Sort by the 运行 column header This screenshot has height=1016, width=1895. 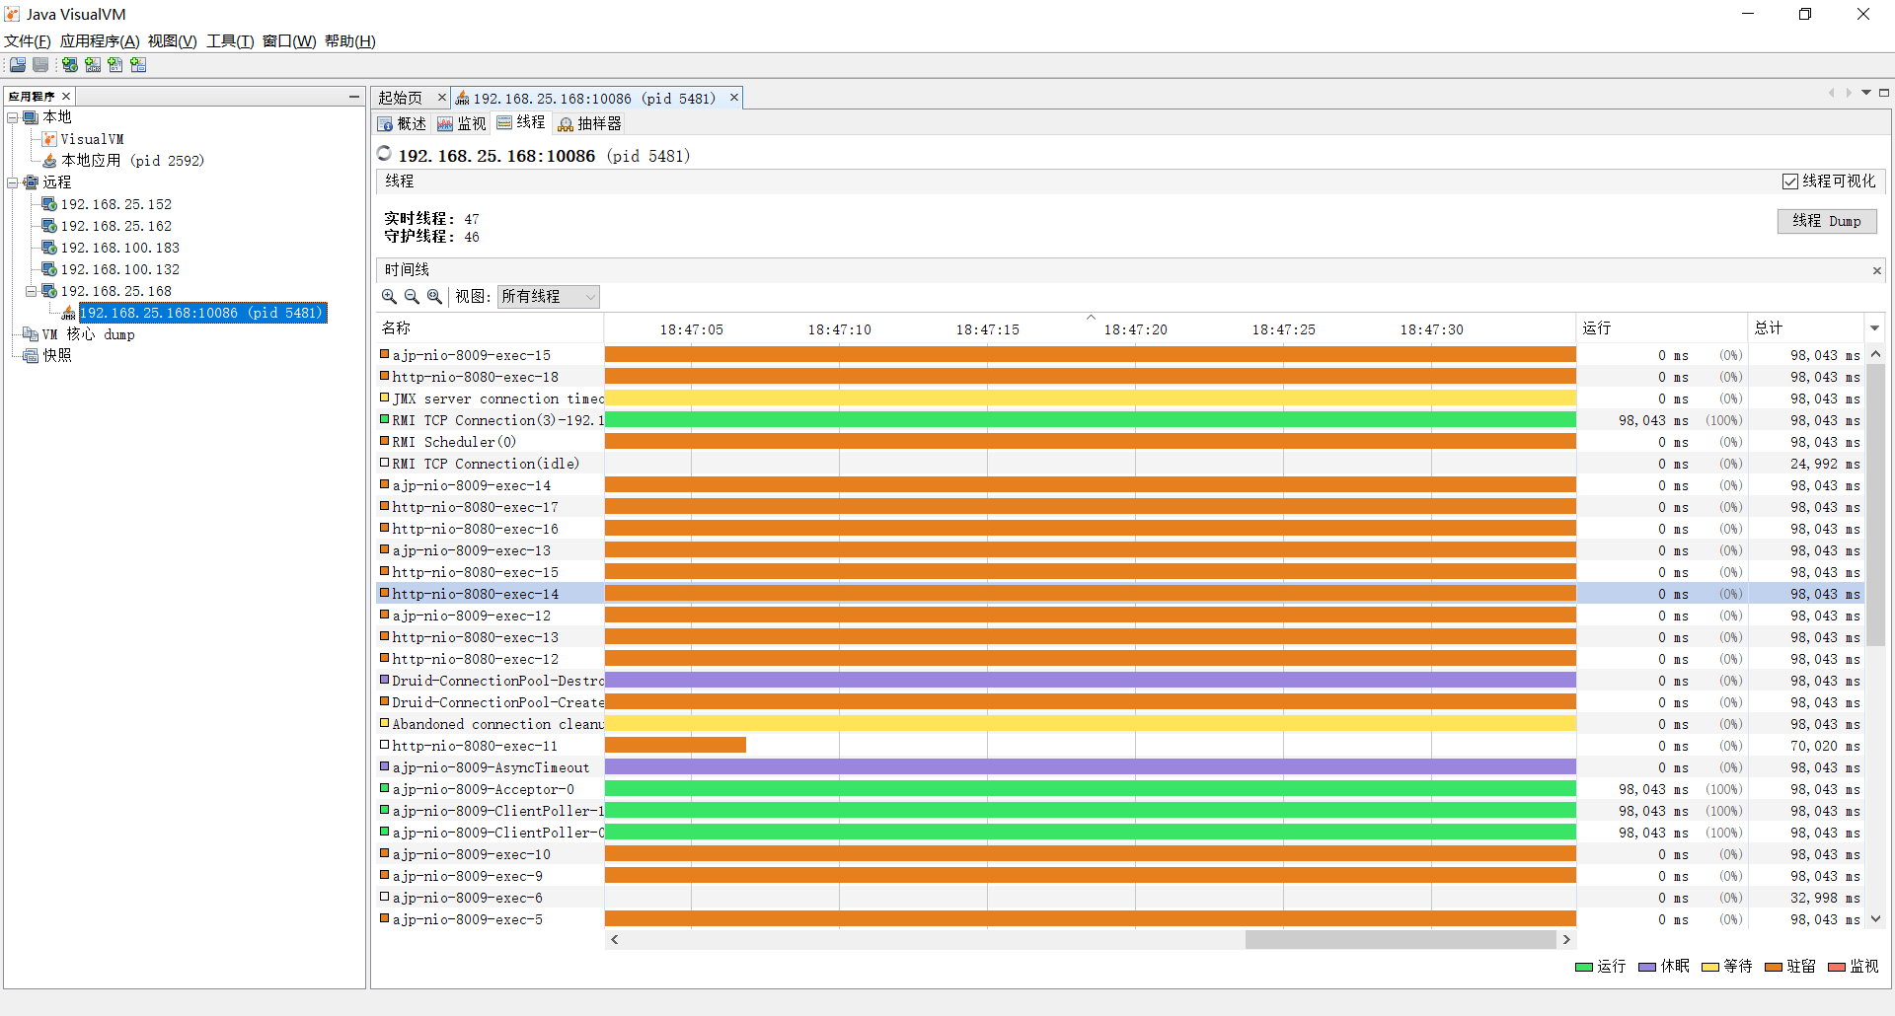[x=1662, y=328]
